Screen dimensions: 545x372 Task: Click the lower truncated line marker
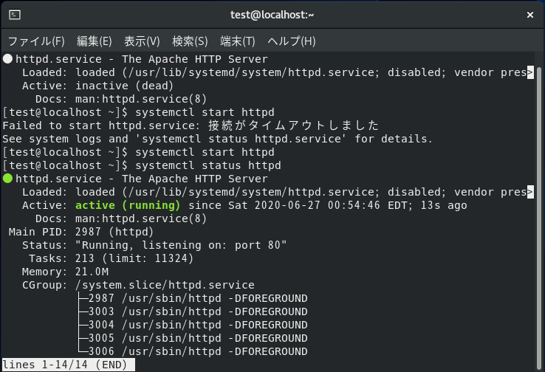pos(530,192)
